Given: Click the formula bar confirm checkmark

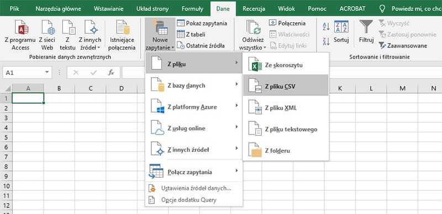Looking at the screenshot, I should [x=93, y=73].
